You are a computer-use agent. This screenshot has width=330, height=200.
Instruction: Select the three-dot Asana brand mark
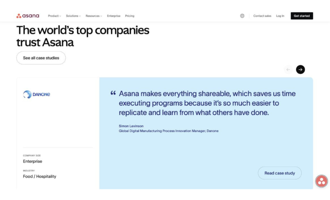[19, 16]
